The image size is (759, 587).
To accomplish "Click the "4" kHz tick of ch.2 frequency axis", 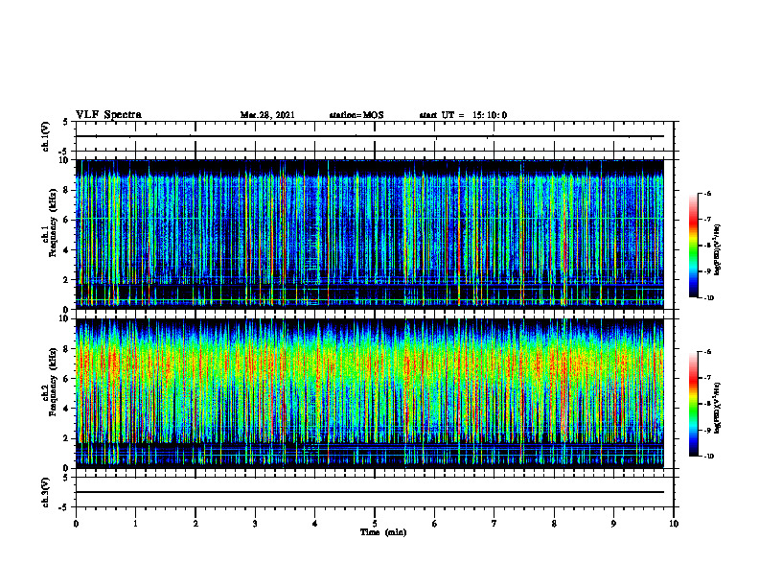I will tap(67, 409).
